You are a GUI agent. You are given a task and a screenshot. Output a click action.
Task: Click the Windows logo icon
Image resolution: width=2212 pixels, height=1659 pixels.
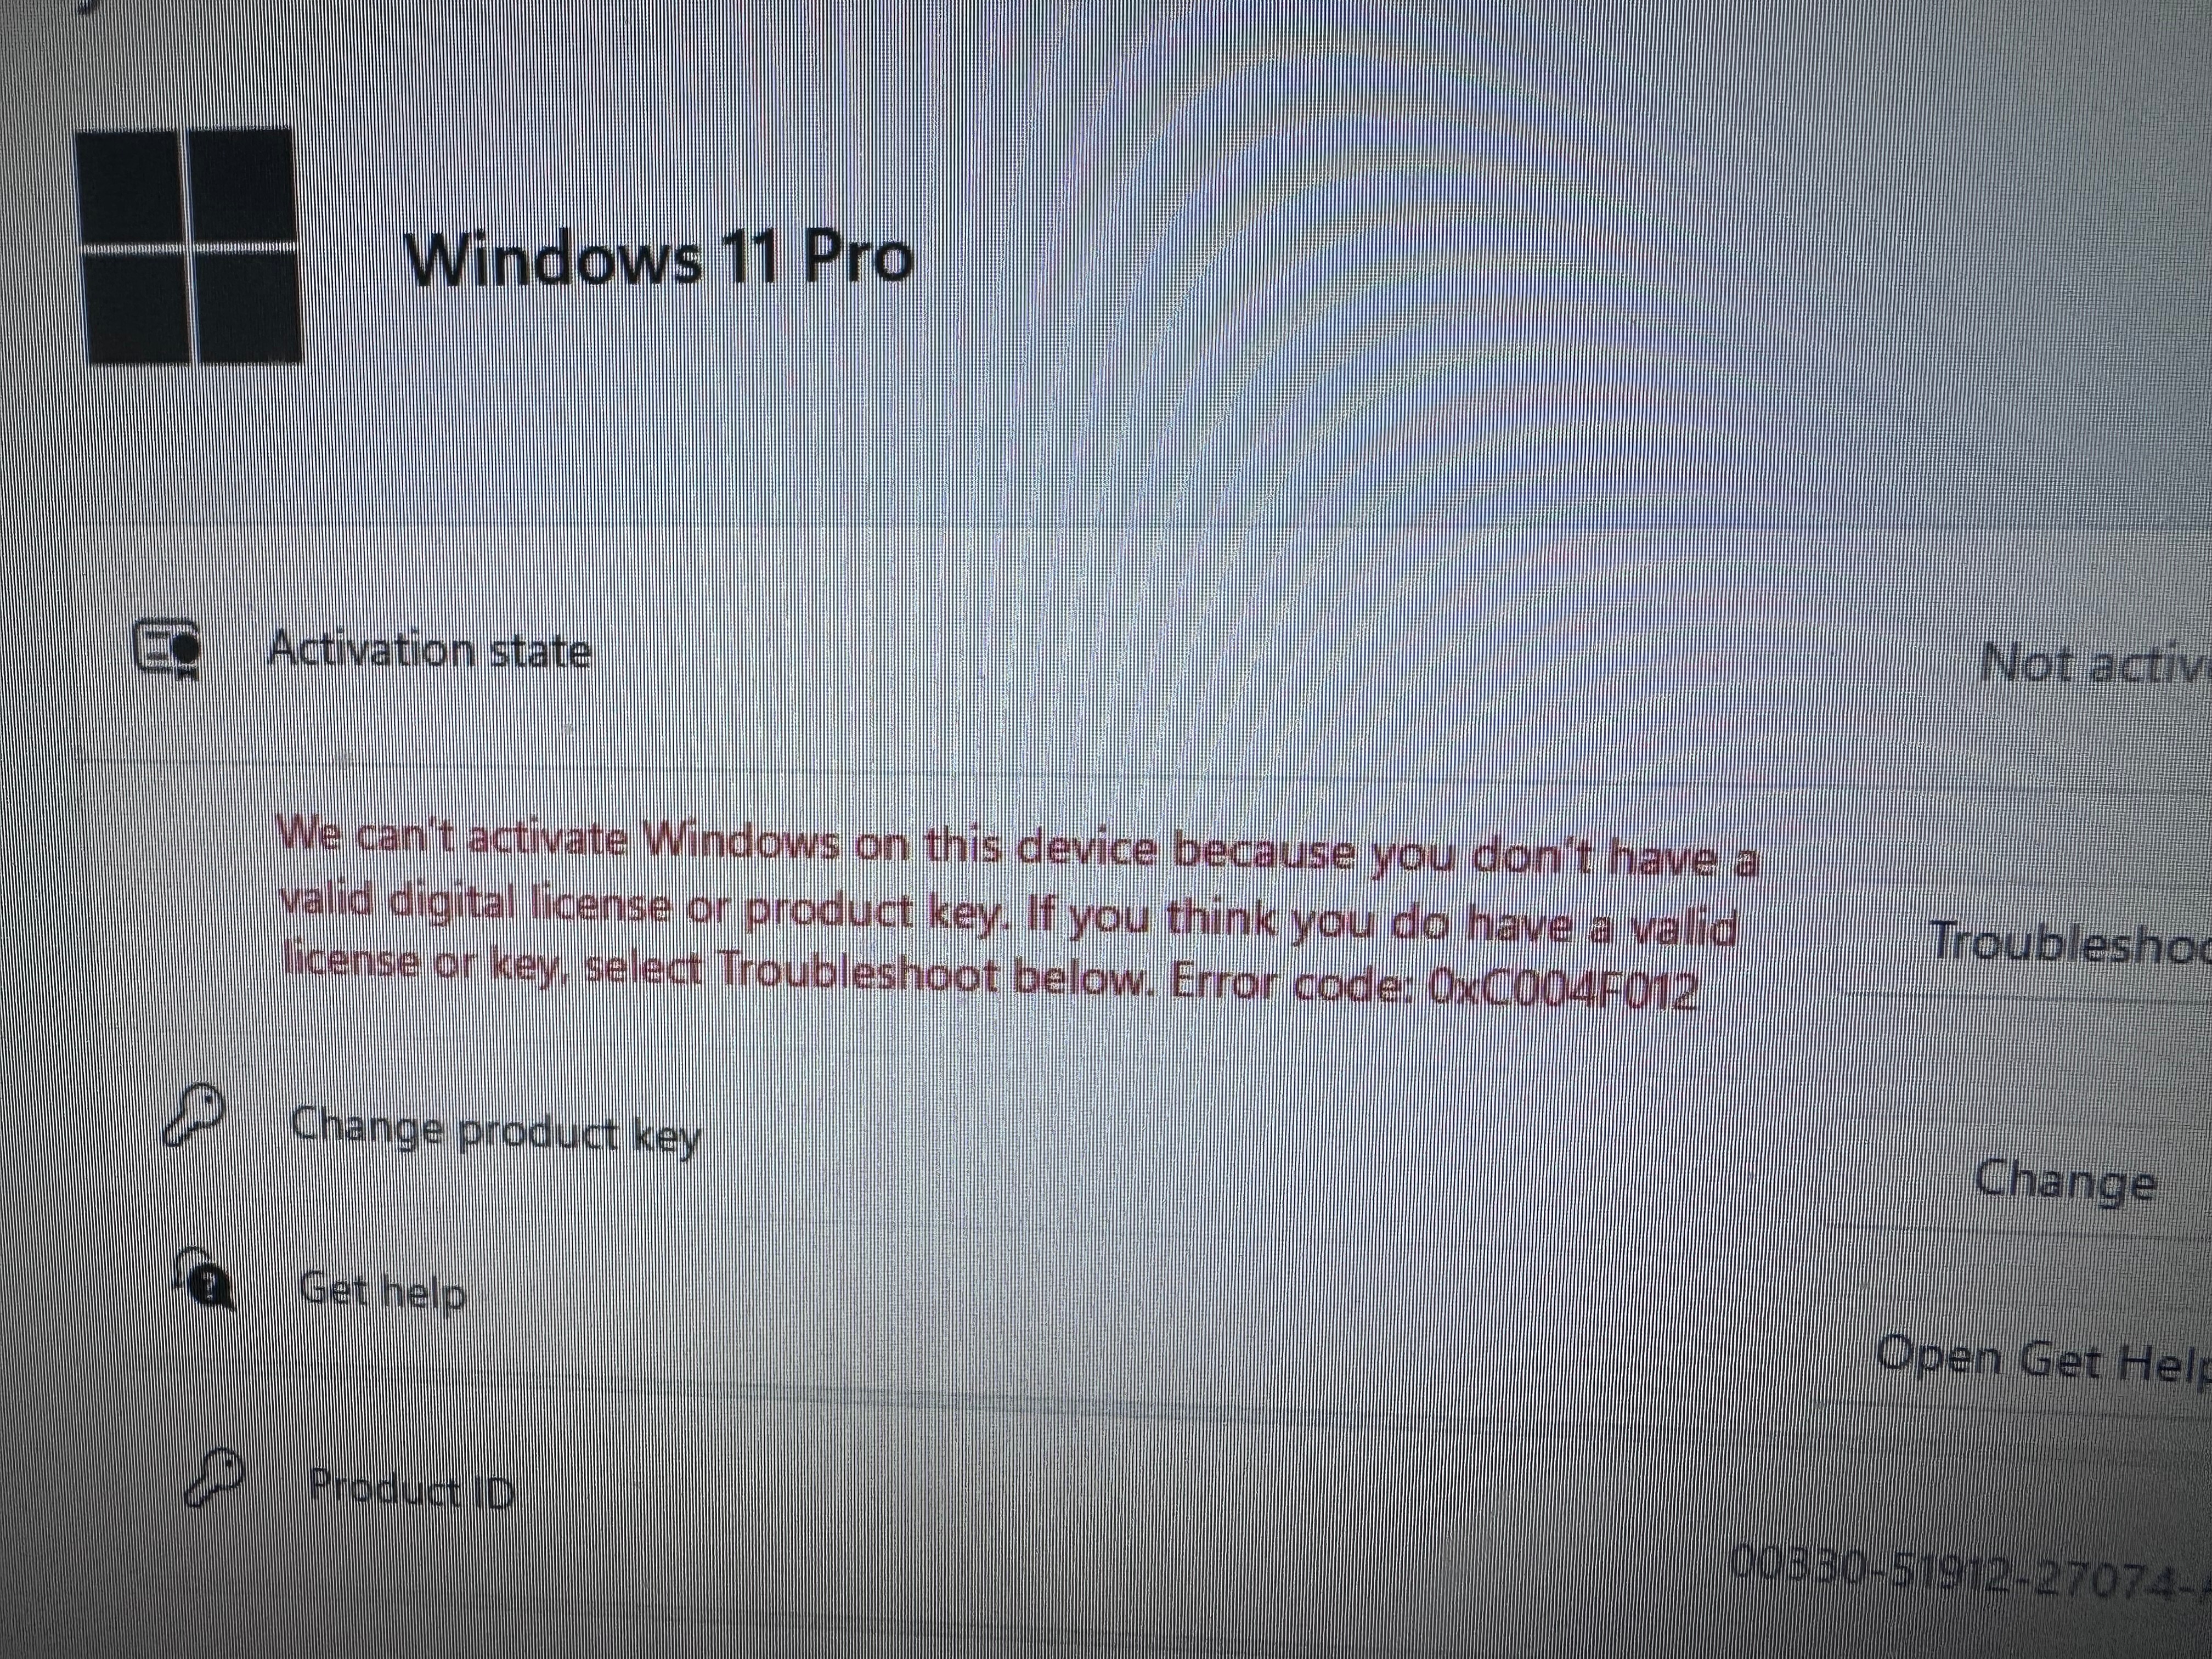tap(191, 246)
